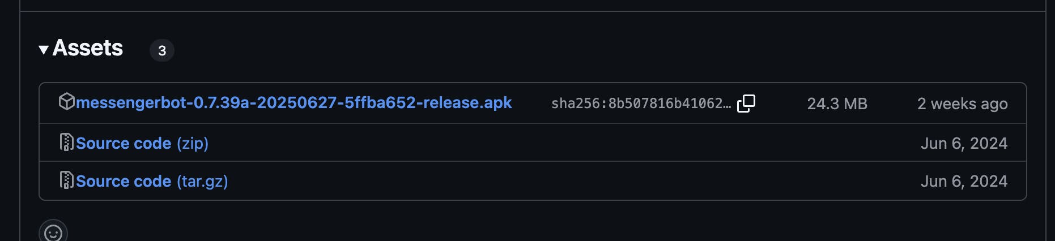This screenshot has width=1055, height=241.
Task: Copy the sha256 hash with the copy icon
Action: 746,104
